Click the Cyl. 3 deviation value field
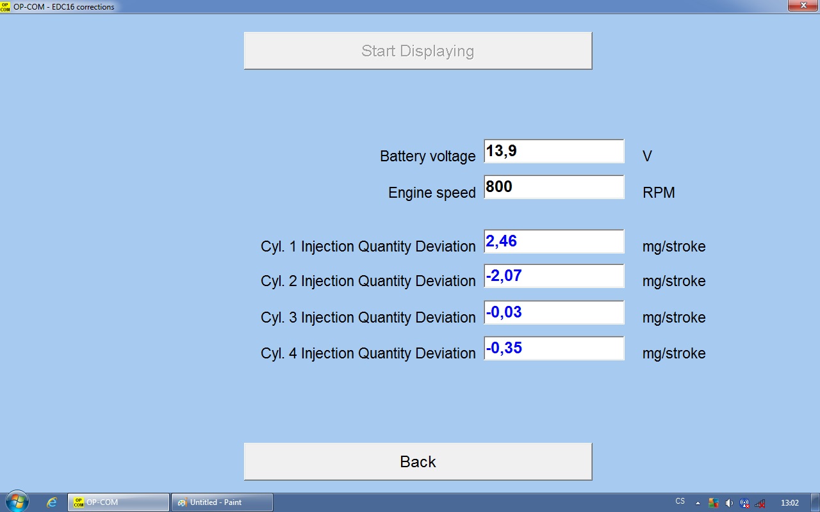 point(553,313)
